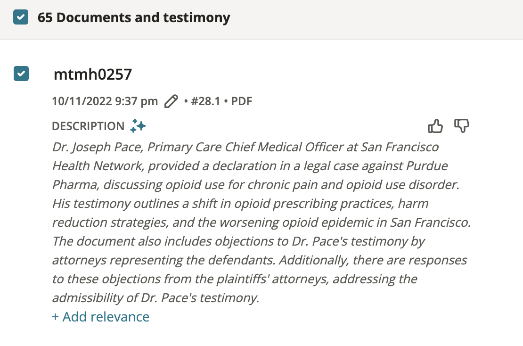
Task: Click the DESCRIPTION section label
Action: [x=88, y=126]
